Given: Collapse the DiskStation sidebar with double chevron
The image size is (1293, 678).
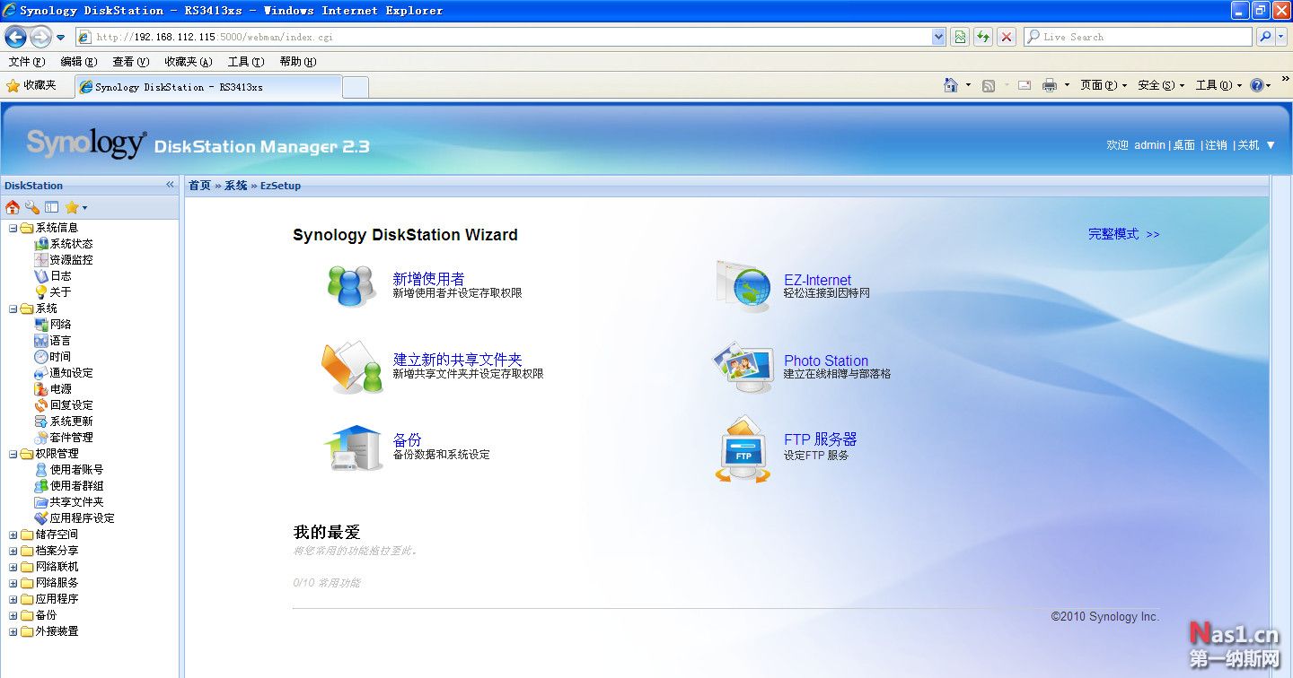Looking at the screenshot, I should pyautogui.click(x=170, y=185).
